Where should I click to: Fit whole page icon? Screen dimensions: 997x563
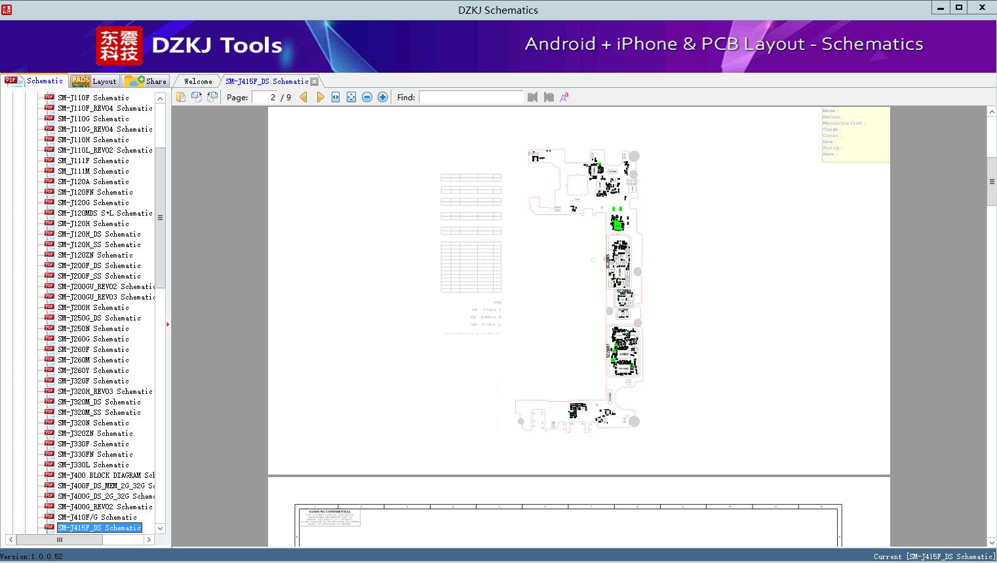[x=351, y=97]
